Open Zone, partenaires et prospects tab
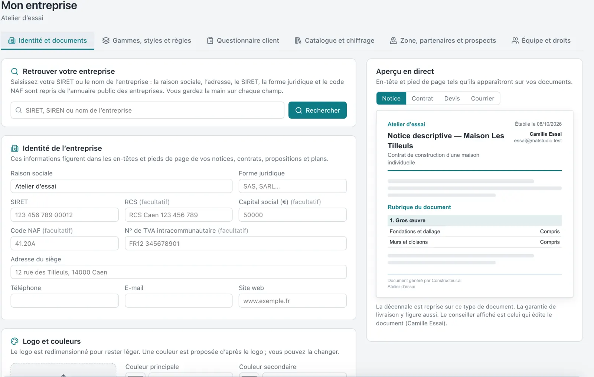594x377 pixels. (x=443, y=40)
